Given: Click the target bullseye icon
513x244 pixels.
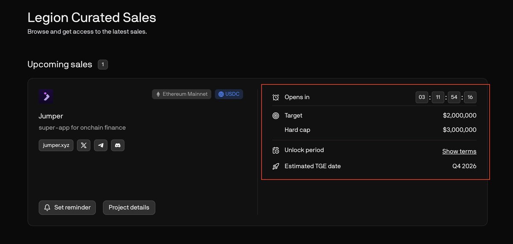Looking at the screenshot, I should [276, 116].
